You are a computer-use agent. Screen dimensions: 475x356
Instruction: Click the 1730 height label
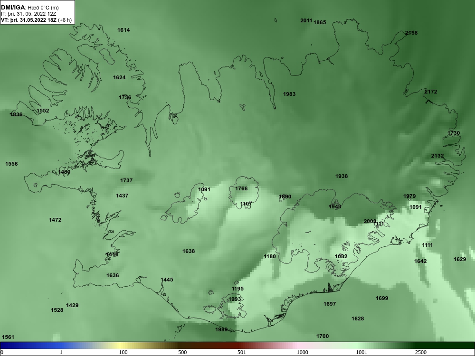pyautogui.click(x=454, y=133)
